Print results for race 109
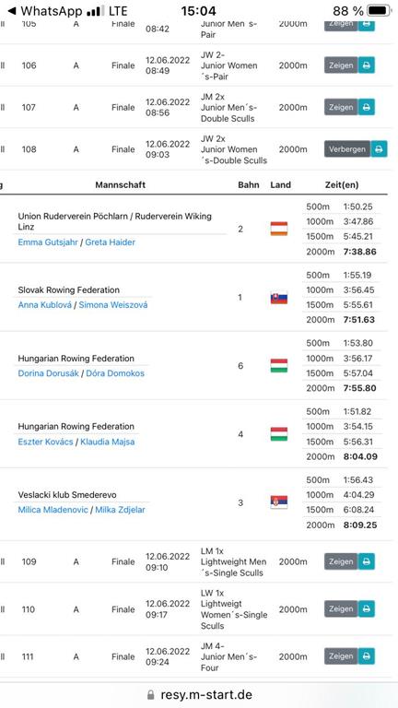This screenshot has height=708, width=398. 367,561
